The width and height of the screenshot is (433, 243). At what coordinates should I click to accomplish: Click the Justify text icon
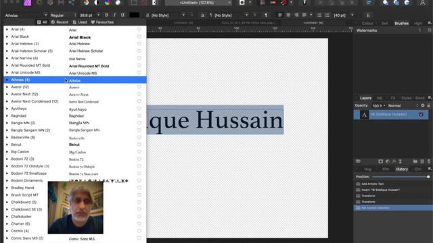(304, 15)
